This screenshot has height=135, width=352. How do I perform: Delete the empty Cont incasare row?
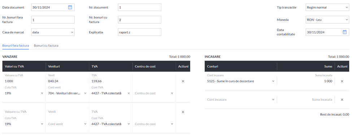coord(342,100)
